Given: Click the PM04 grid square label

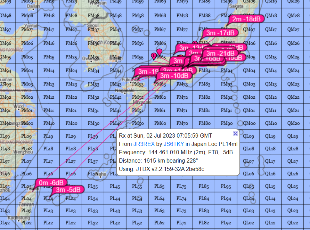Looking at the screenshot, I should pyautogui.click(x=27, y=71).
